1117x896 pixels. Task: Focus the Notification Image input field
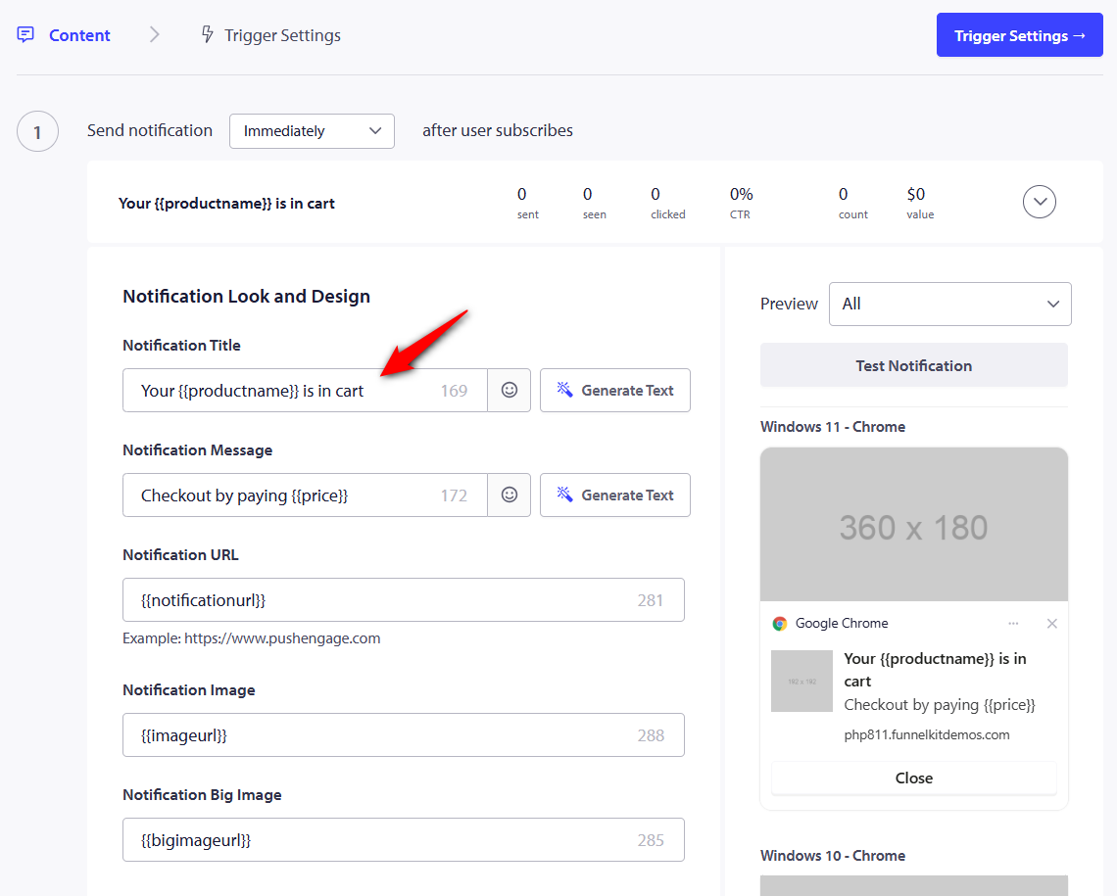point(404,735)
